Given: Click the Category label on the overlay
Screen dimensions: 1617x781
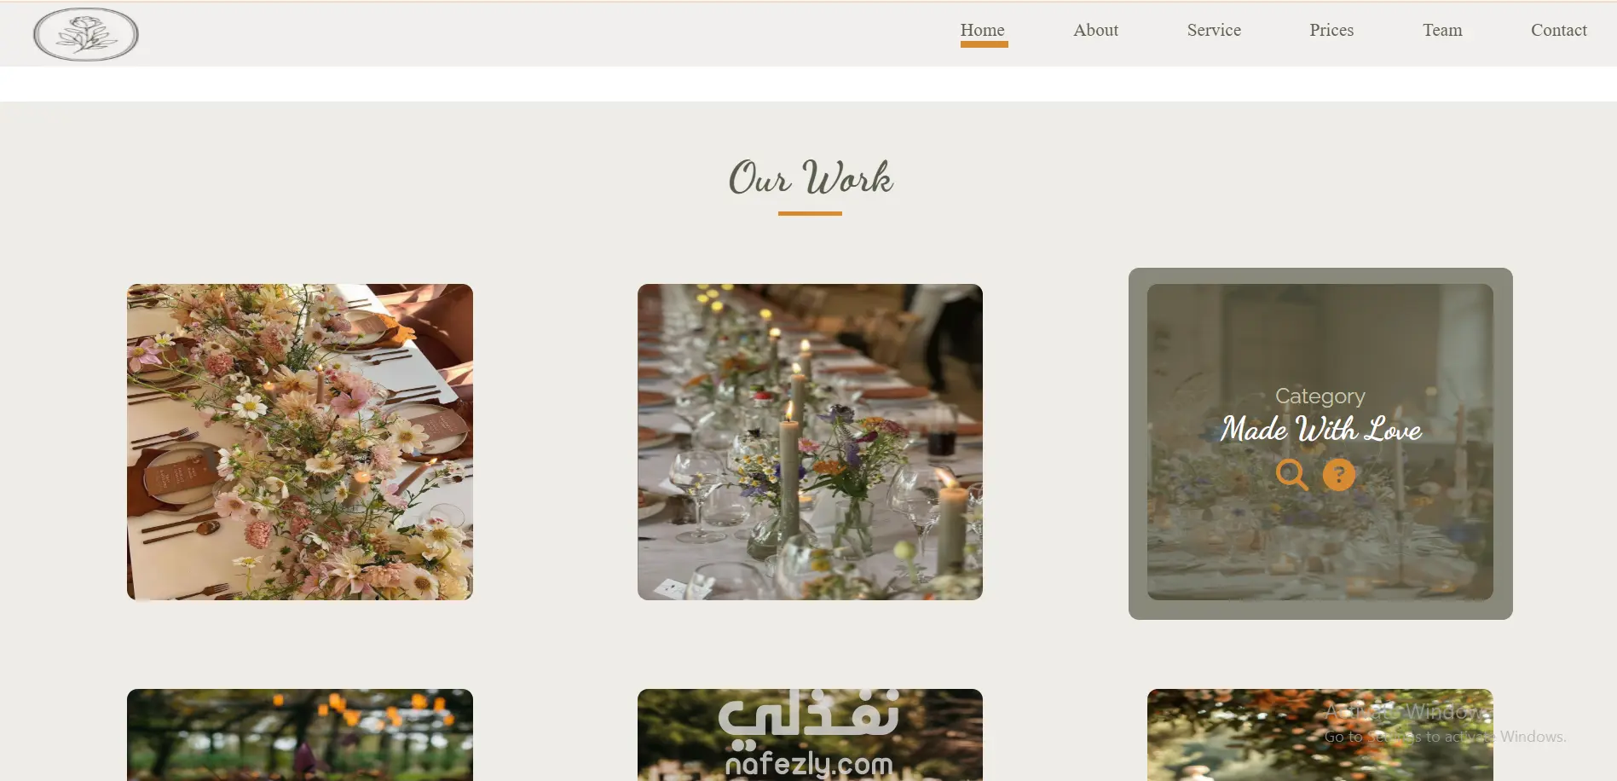Looking at the screenshot, I should (x=1320, y=396).
